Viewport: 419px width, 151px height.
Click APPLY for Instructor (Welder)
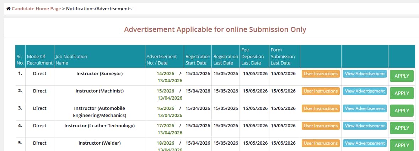(402, 145)
